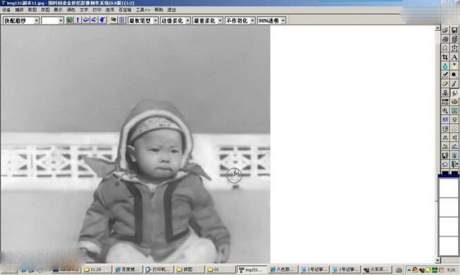The height and width of the screenshot is (275, 460).
Task: Click the eraser tool in right toolbar
Action: coord(445,84)
